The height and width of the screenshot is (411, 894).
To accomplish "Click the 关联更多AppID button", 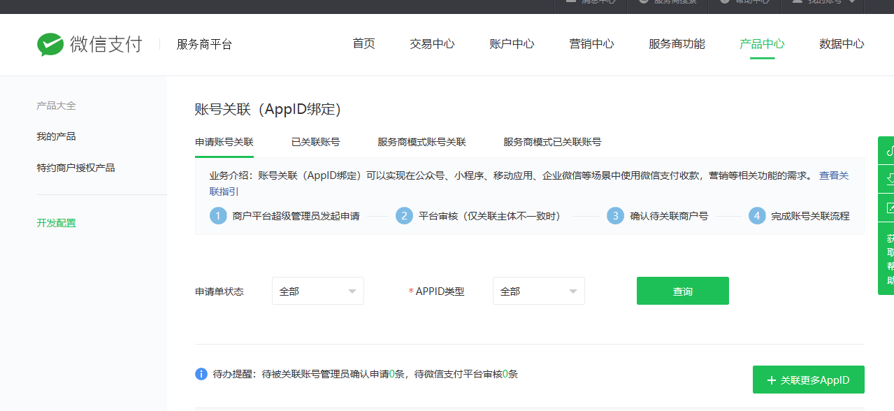I will [x=809, y=380].
